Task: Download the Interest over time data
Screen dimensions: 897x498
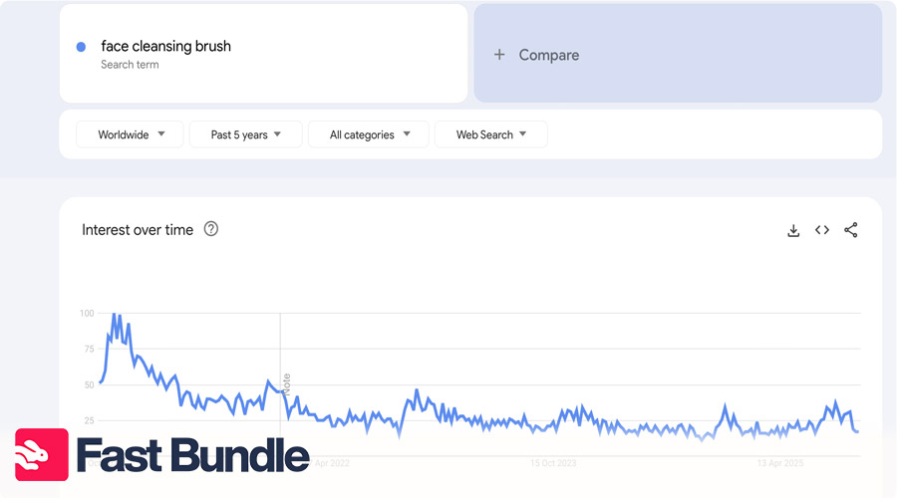Action: (793, 230)
